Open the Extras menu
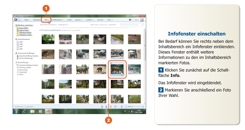This screenshot has width=245, height=130. point(110,20)
